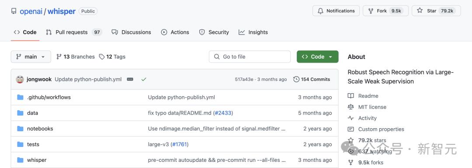Image resolution: width=472 pixels, height=168 pixels.
Task: Expand commit message ellipsis icon
Action: click(130, 79)
